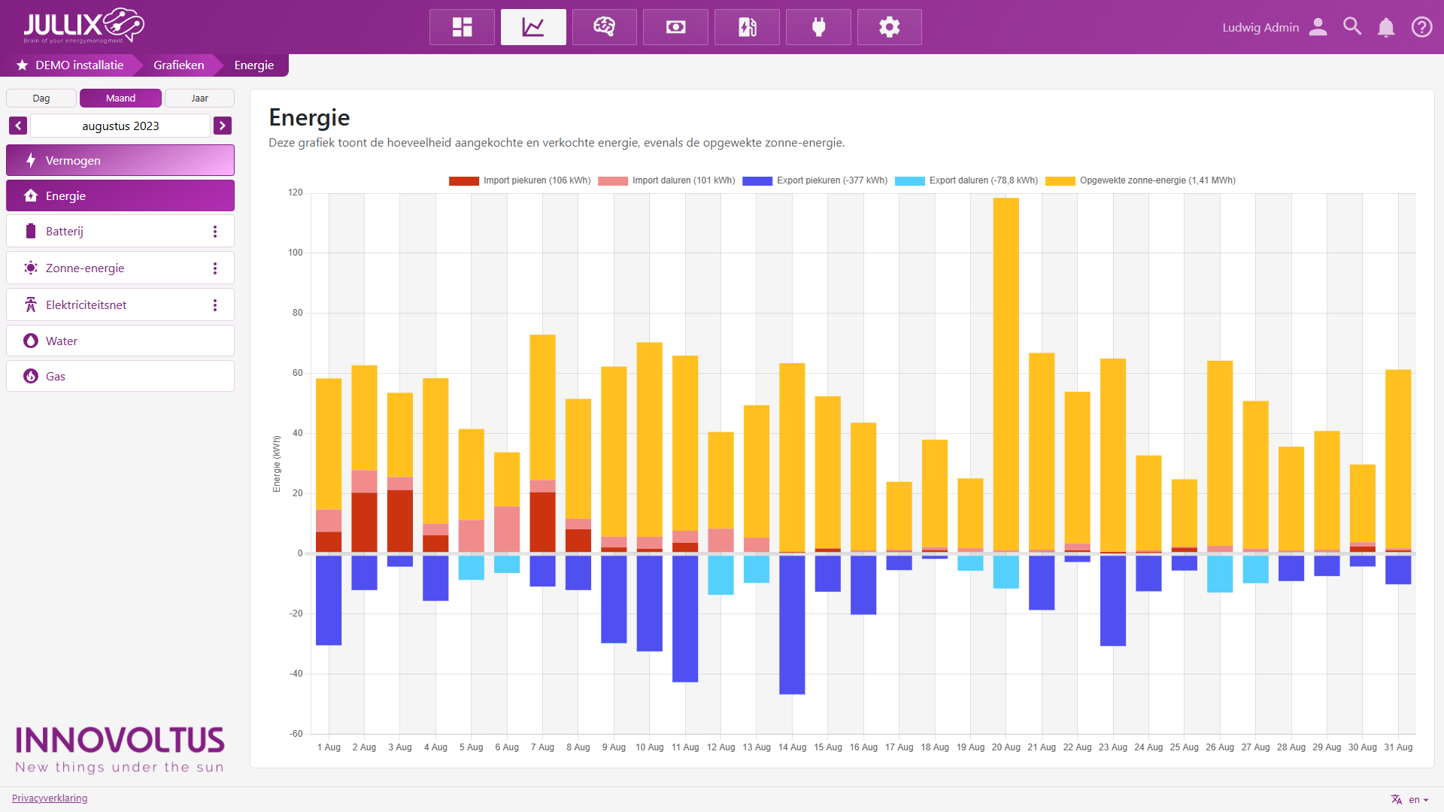
Task: Toggle Opgewekte zonne-energie legend series
Action: (1157, 180)
